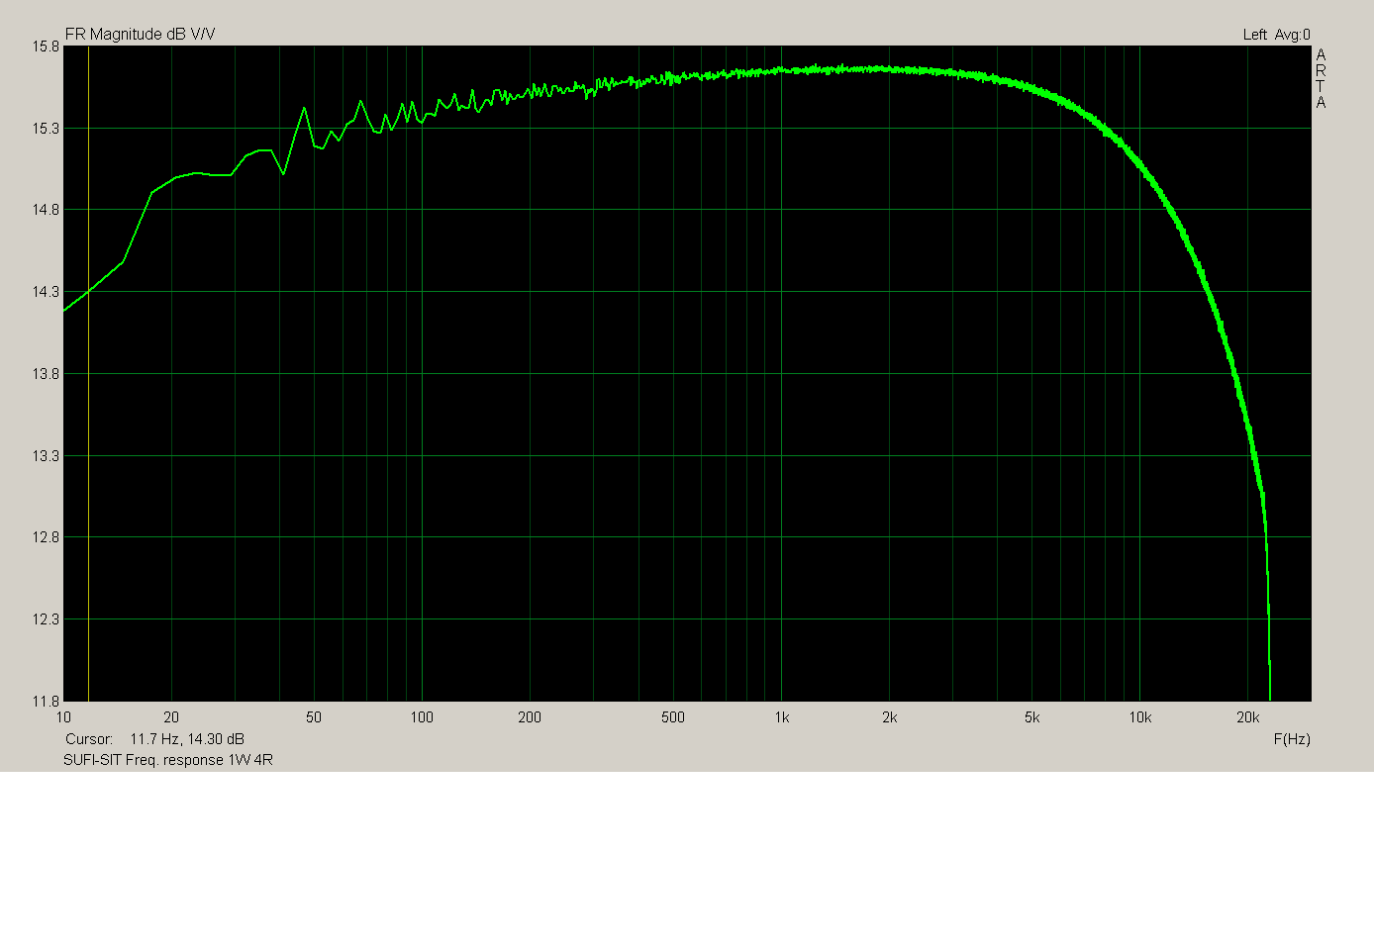Click the 5k frequency axis label
Screen dimensions: 1374x950
(1032, 717)
